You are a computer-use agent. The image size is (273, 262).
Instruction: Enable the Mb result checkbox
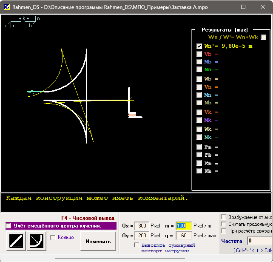click(x=199, y=62)
